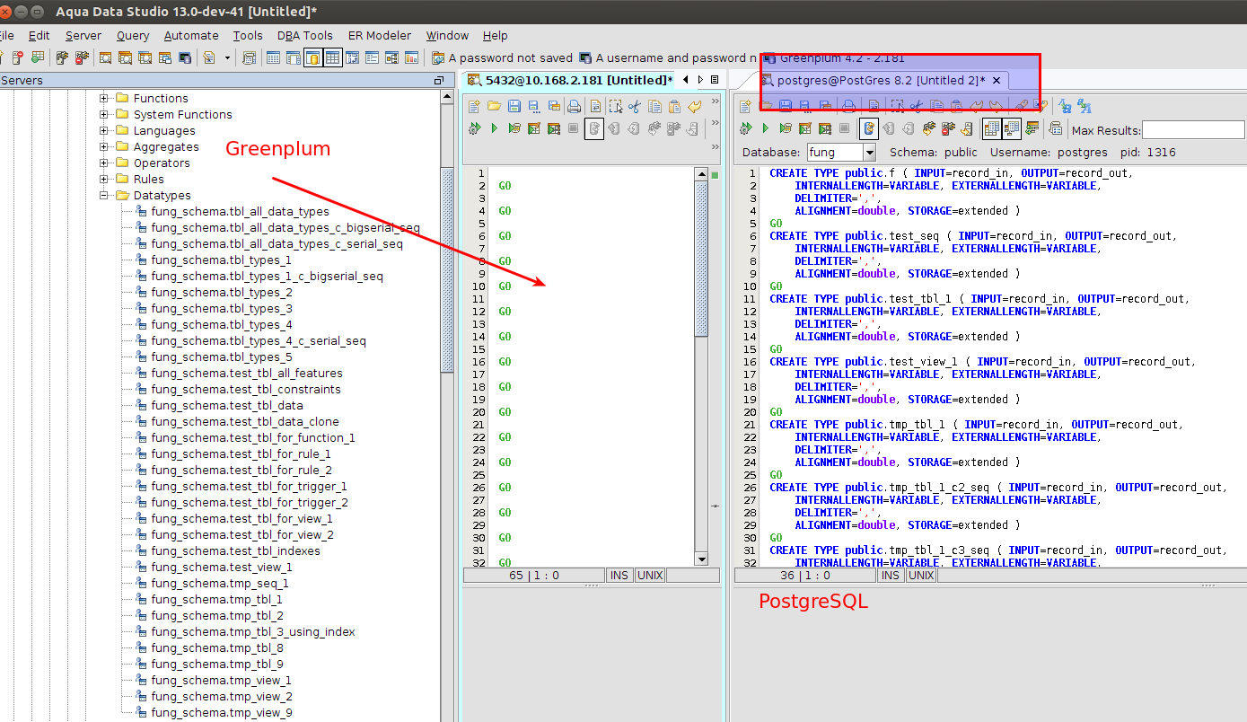Viewport: 1247px width, 722px height.
Task: Click the Servers tree vertical scrollbar
Action: pos(448,269)
